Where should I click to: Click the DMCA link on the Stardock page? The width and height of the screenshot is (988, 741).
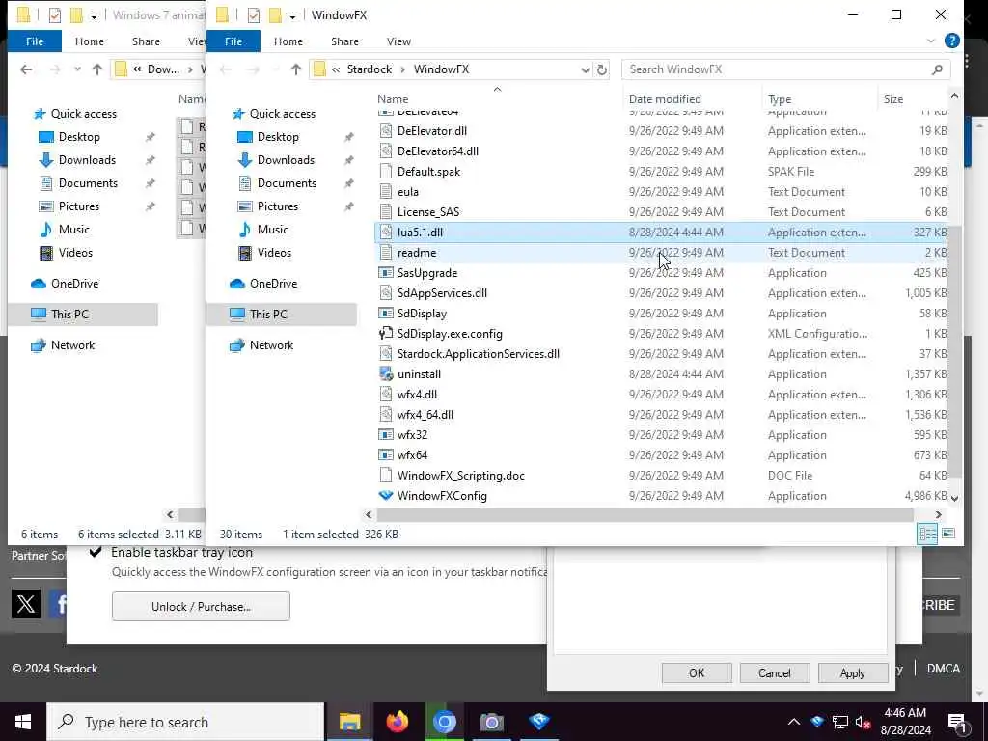pos(944,669)
